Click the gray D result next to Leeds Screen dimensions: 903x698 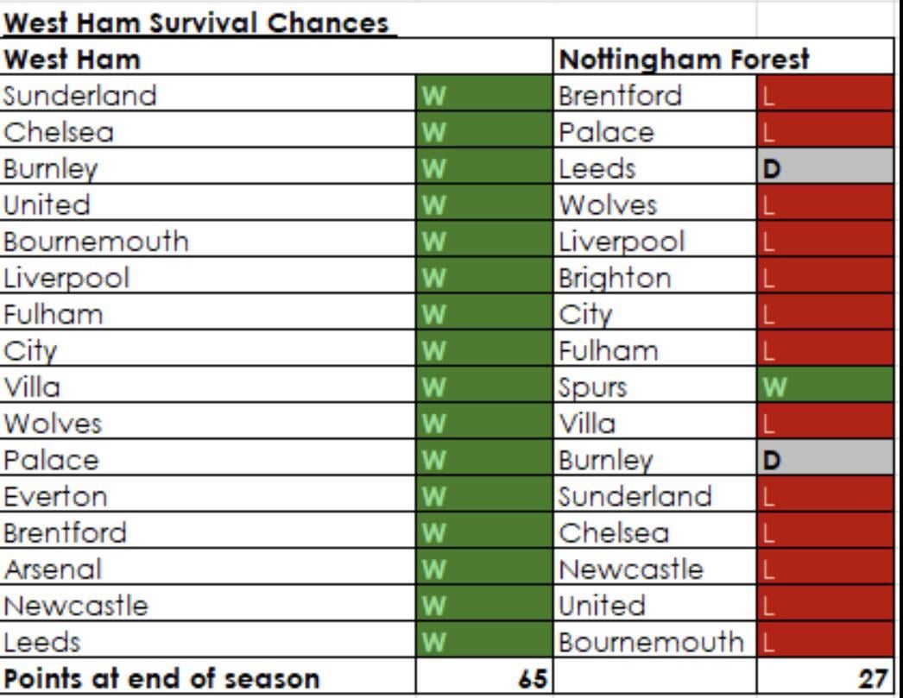coord(824,168)
